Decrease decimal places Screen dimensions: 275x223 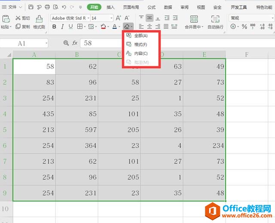click(270, 27)
